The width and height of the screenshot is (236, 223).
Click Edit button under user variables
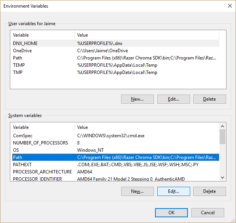(173, 99)
